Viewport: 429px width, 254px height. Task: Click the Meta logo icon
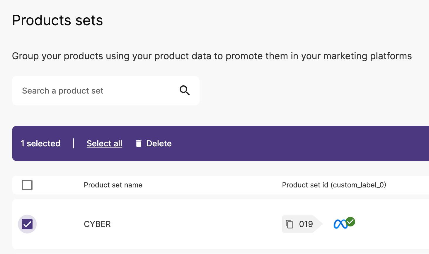(341, 224)
